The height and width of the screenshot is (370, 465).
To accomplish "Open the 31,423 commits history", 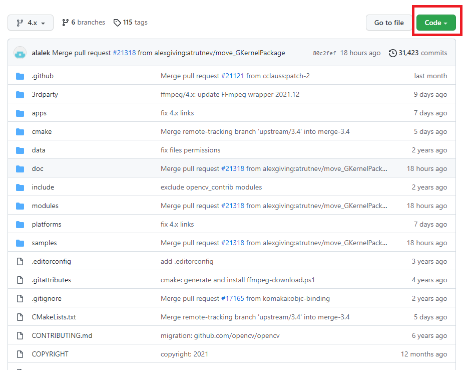I will point(418,53).
